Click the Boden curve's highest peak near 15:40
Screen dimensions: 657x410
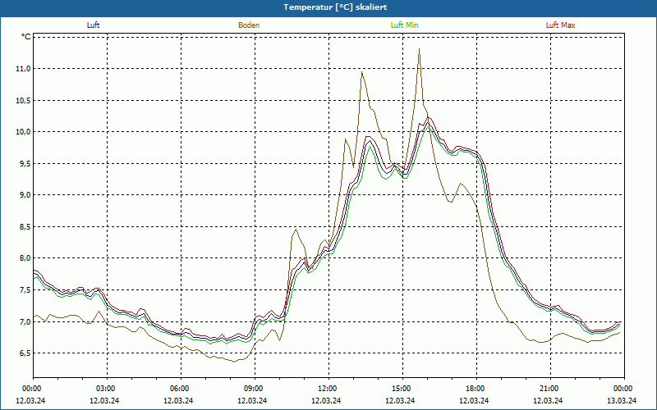(419, 49)
